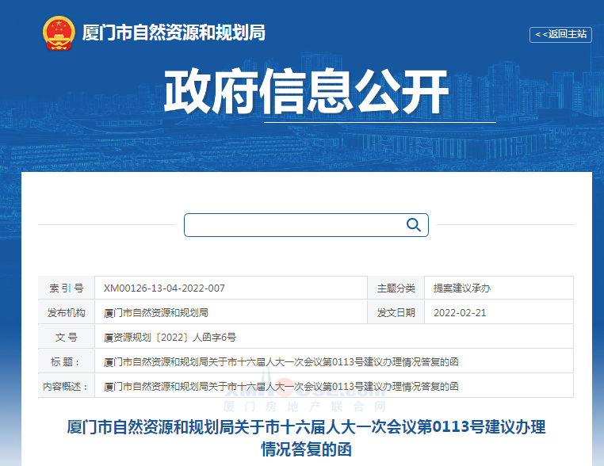This screenshot has height=466, width=604.
Task: Click the 主题分类 label cell
Action: click(396, 288)
